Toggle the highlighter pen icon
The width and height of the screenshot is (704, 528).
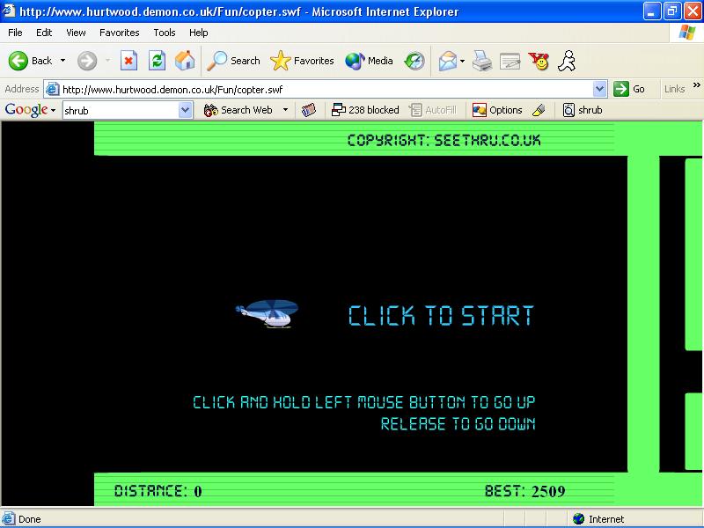coord(539,110)
